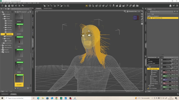The width and height of the screenshot is (179, 100).
Task: Select the Strand-Based Hair scene node
Action: 163,18
